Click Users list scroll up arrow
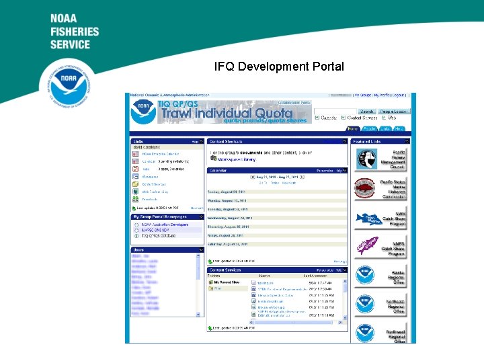The width and height of the screenshot is (484, 363). [x=198, y=256]
